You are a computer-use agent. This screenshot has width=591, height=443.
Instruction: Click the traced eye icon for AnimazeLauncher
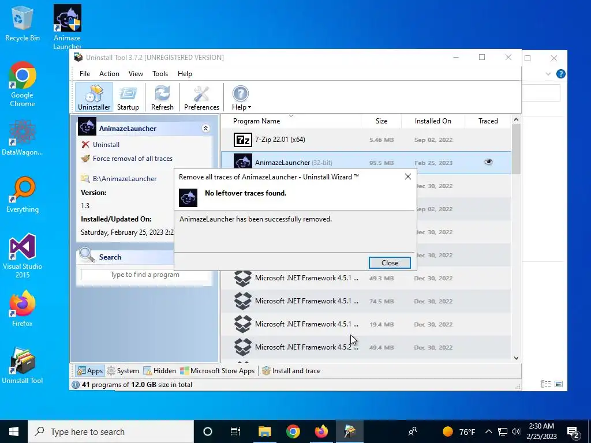click(x=488, y=162)
